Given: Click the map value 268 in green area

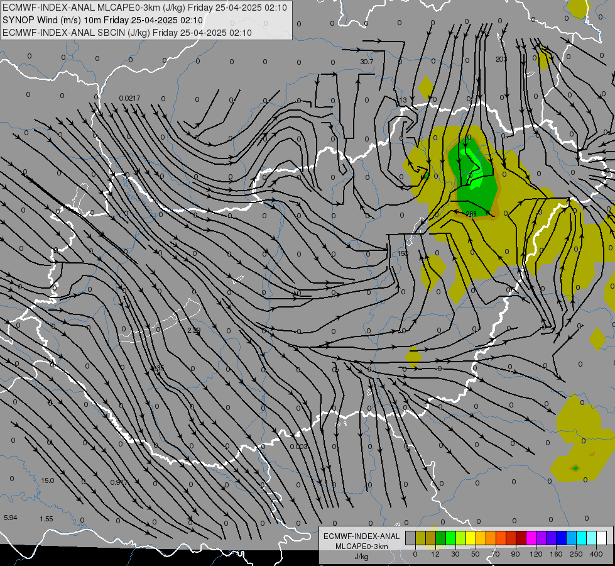Looking at the screenshot, I should click(471, 214).
